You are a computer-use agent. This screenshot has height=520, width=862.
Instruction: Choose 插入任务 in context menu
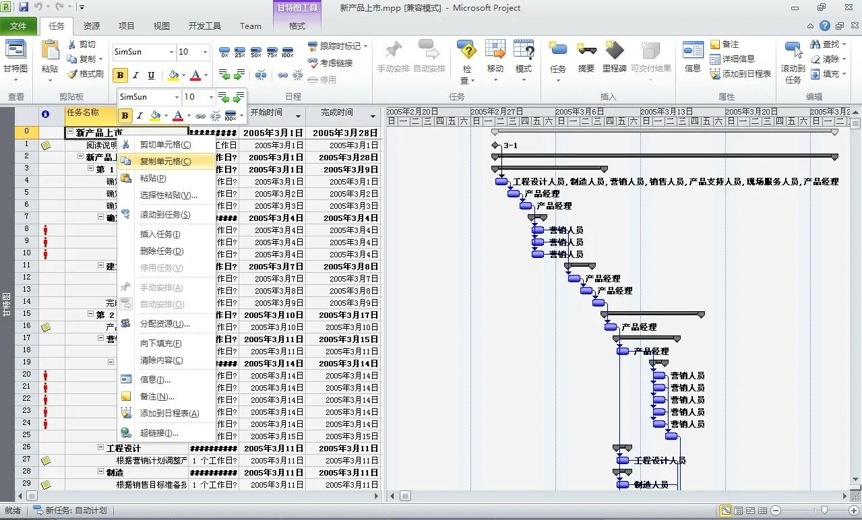[x=166, y=234]
